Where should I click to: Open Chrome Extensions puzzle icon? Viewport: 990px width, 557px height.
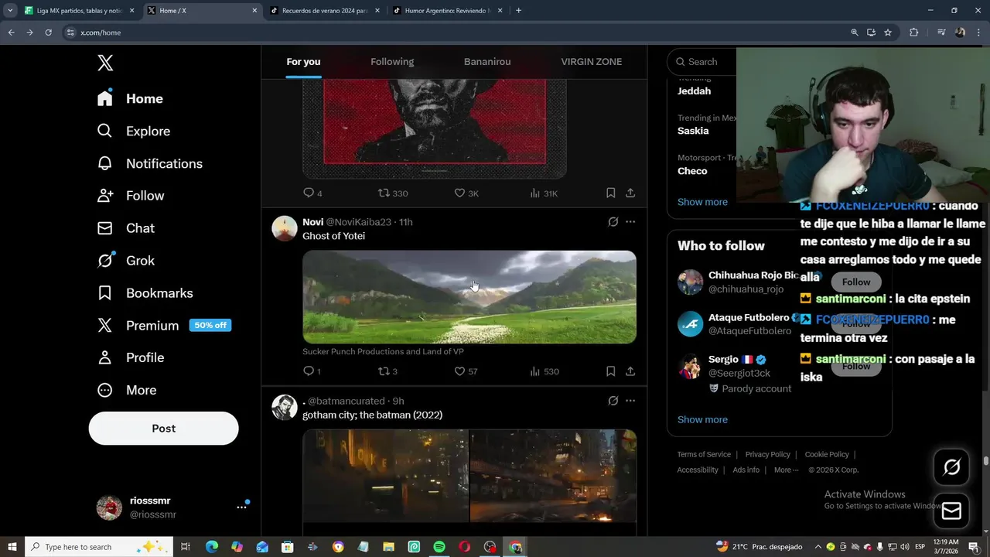point(914,32)
